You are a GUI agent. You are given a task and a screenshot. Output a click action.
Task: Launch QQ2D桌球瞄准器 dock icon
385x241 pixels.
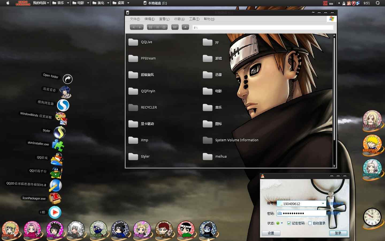tap(56, 186)
